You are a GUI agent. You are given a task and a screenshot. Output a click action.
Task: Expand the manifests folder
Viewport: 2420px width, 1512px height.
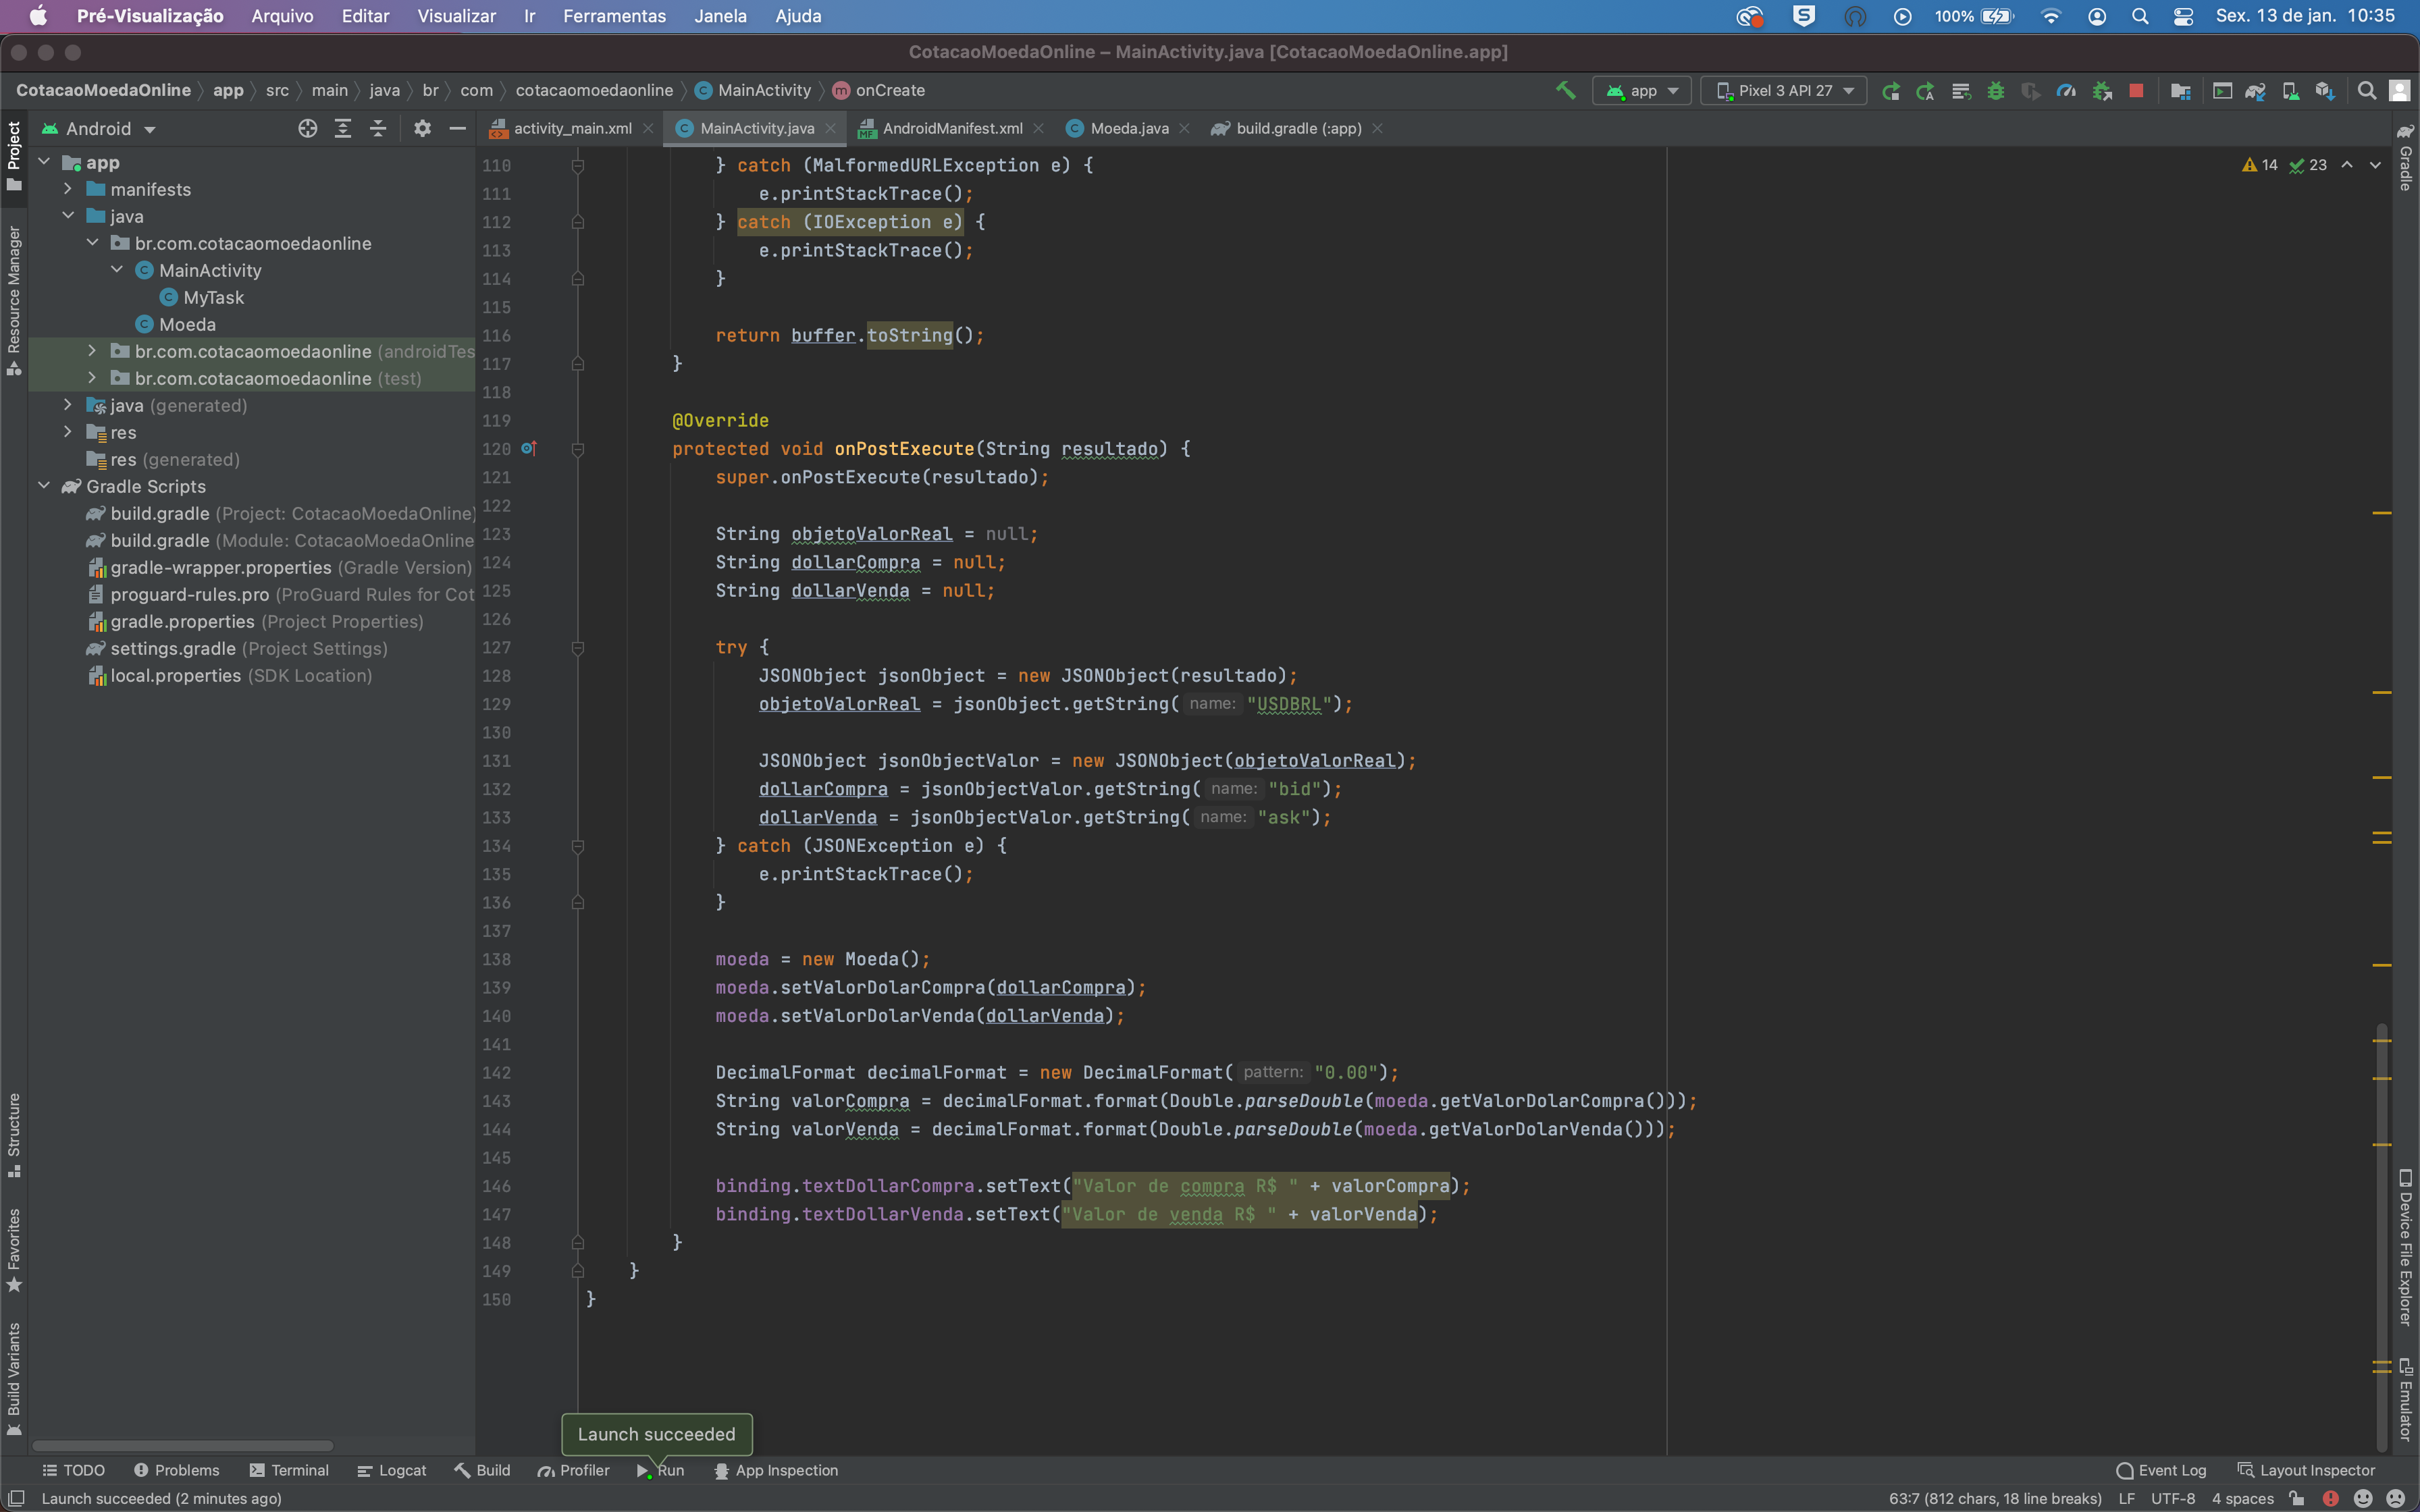point(68,189)
